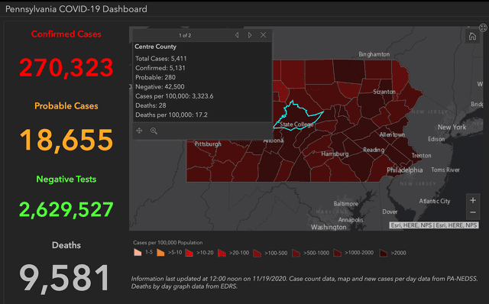Zoom out with the minus button
Viewport: 489px width, 304px height.
473,212
